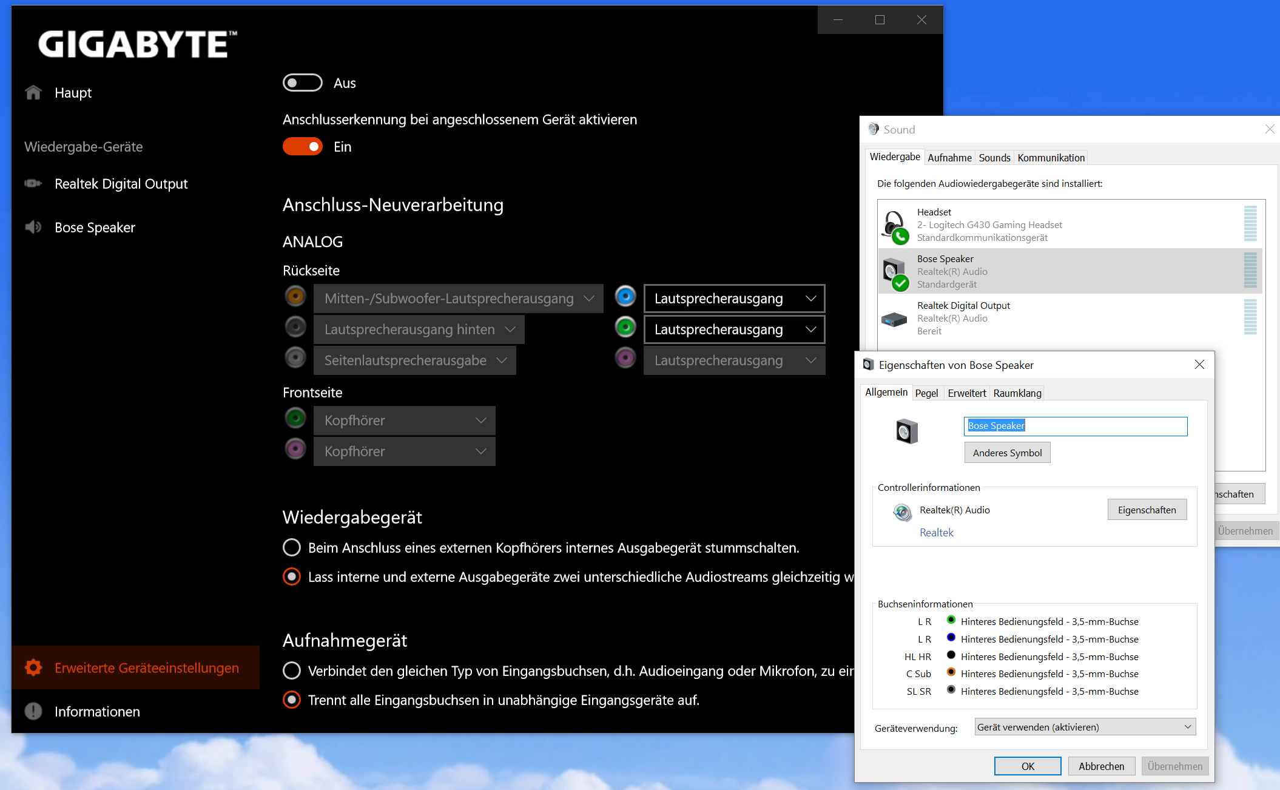Open Informationen via exclamation icon

tap(33, 711)
